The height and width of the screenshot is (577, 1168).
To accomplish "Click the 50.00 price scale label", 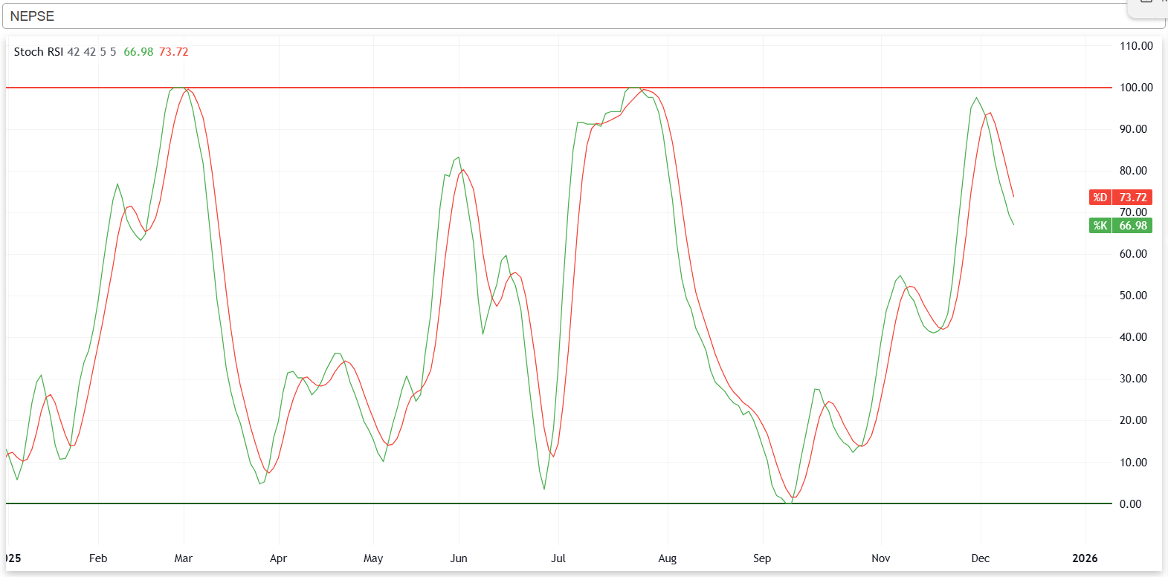I will [x=1133, y=296].
